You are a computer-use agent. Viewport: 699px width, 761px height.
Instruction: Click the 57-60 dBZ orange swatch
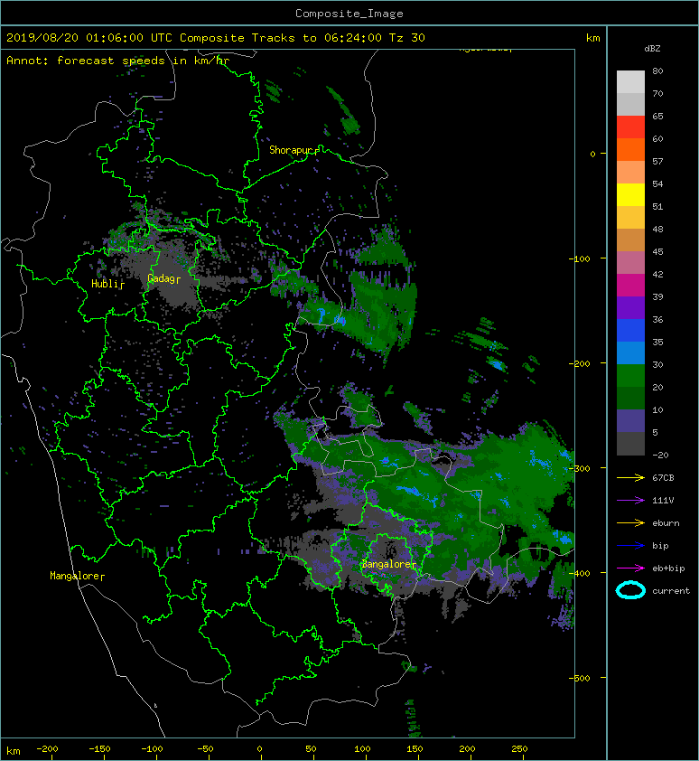pos(630,149)
